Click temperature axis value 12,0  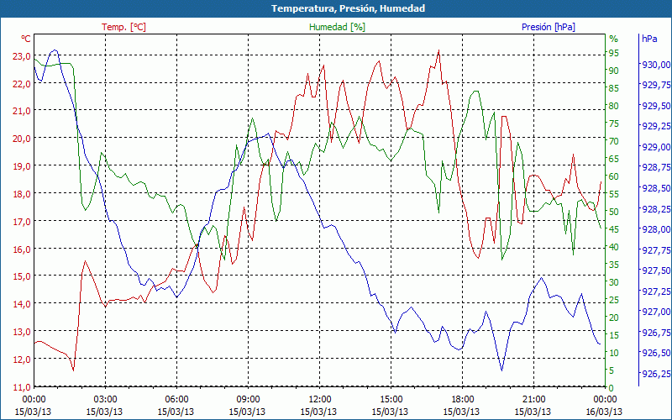(22, 360)
